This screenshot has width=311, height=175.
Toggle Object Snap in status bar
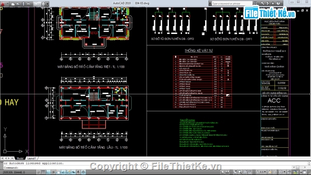pyautogui.click(x=58, y=172)
